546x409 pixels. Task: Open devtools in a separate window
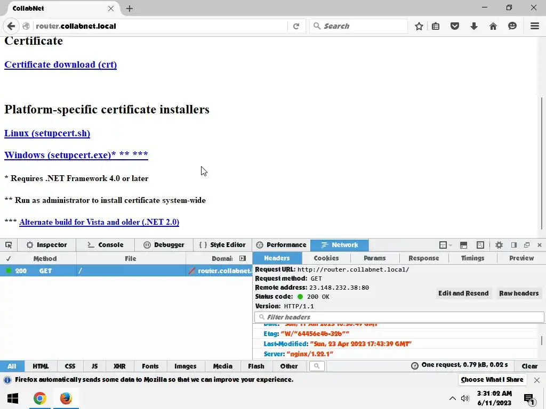pyautogui.click(x=527, y=245)
